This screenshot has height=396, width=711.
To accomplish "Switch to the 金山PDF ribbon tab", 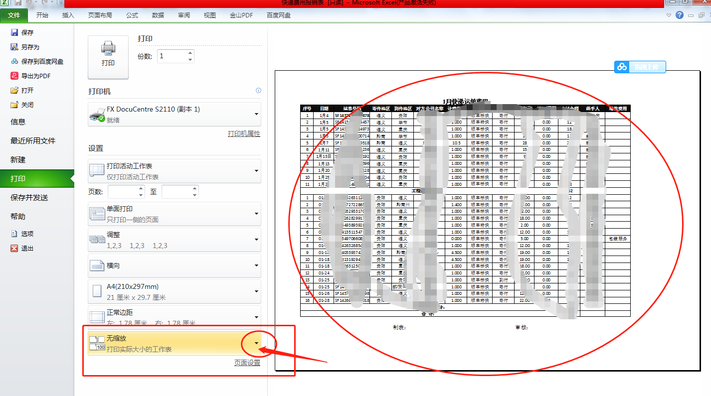I will click(241, 15).
